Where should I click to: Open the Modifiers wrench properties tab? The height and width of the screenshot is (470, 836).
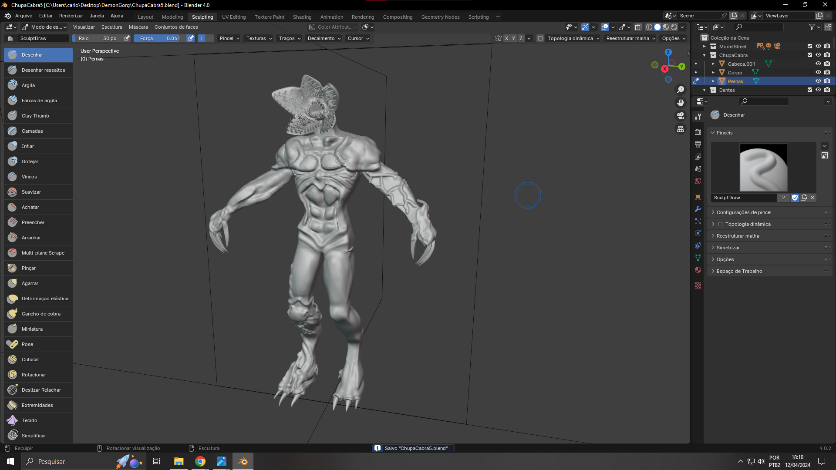pos(698,209)
